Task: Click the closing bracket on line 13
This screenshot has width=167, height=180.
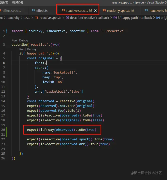Action: (28, 96)
